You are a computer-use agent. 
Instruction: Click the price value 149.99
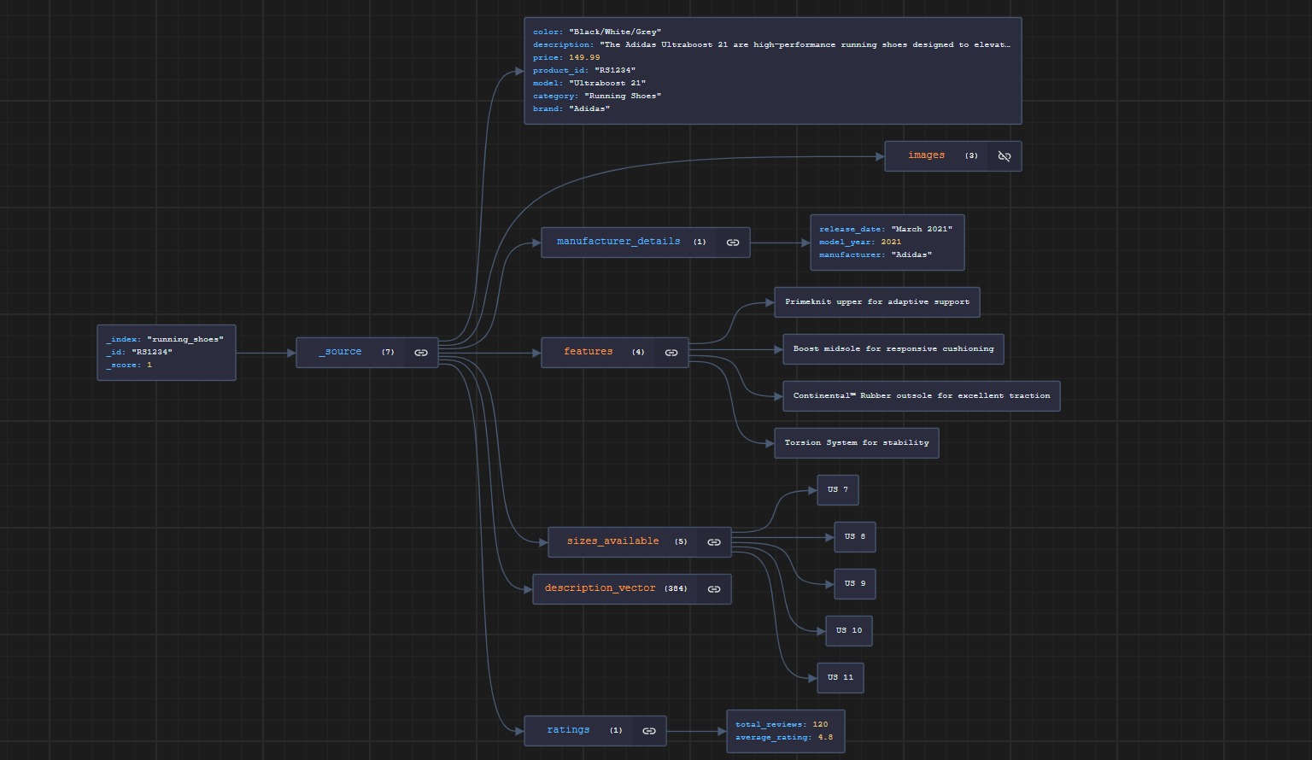tap(584, 58)
